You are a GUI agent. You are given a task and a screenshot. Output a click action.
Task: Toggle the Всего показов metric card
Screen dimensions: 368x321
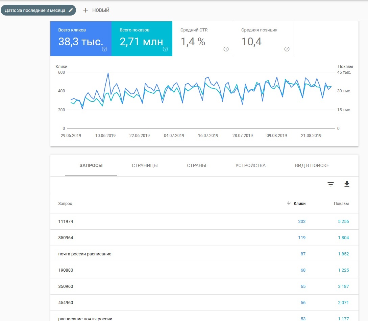point(142,38)
